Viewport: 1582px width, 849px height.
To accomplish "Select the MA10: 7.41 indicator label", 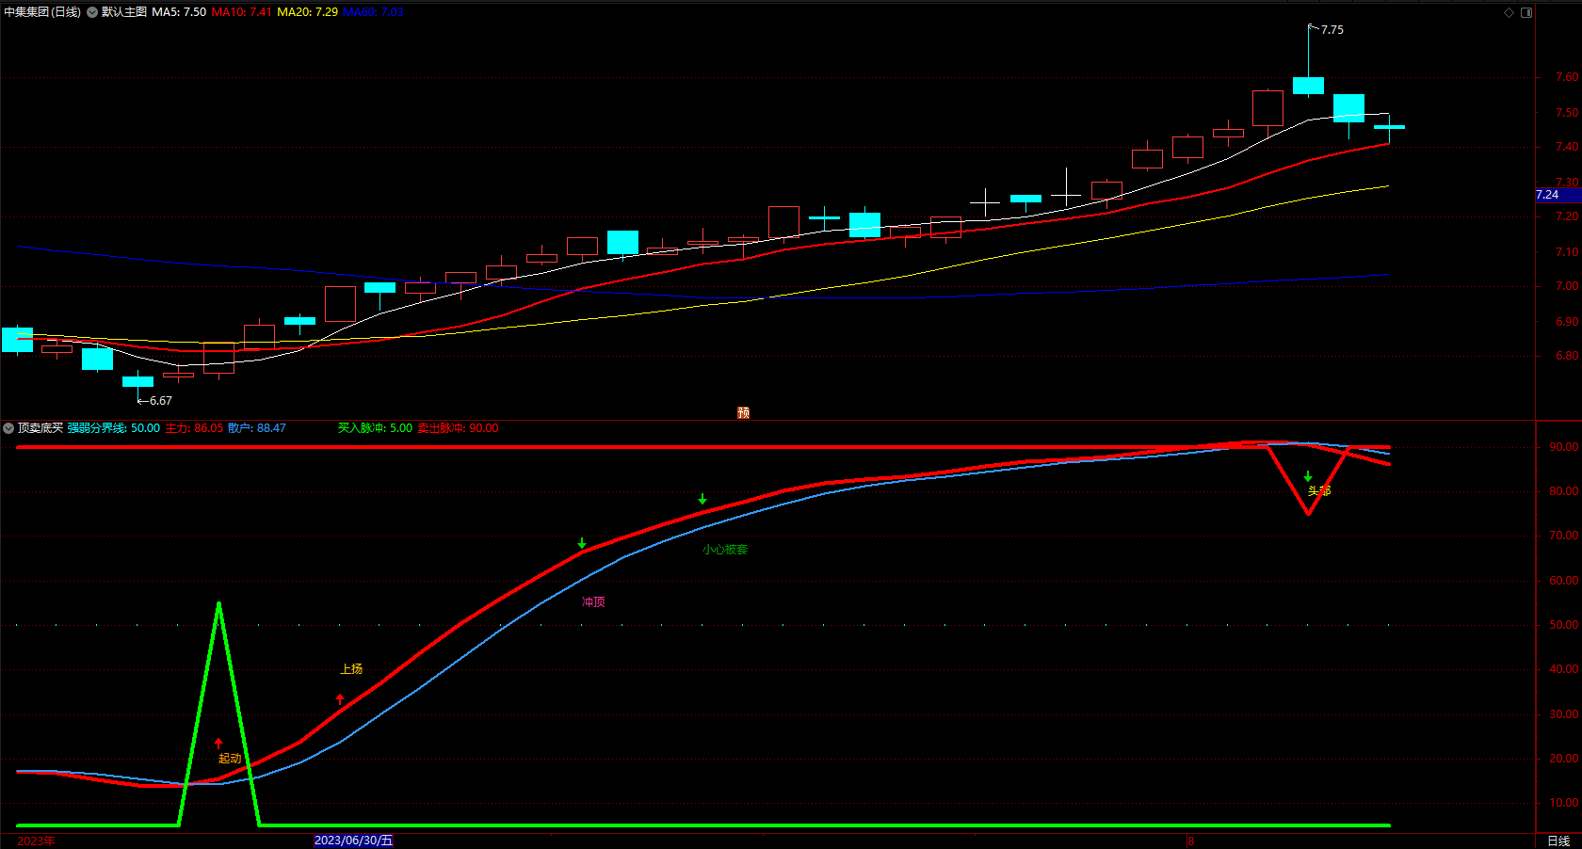I will click(x=242, y=12).
